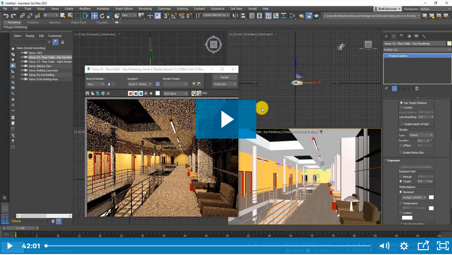Click the Redo arrow in main toolbar
Image resolution: width=452 pixels, height=255 pixels.
pyautogui.click(x=13, y=16)
